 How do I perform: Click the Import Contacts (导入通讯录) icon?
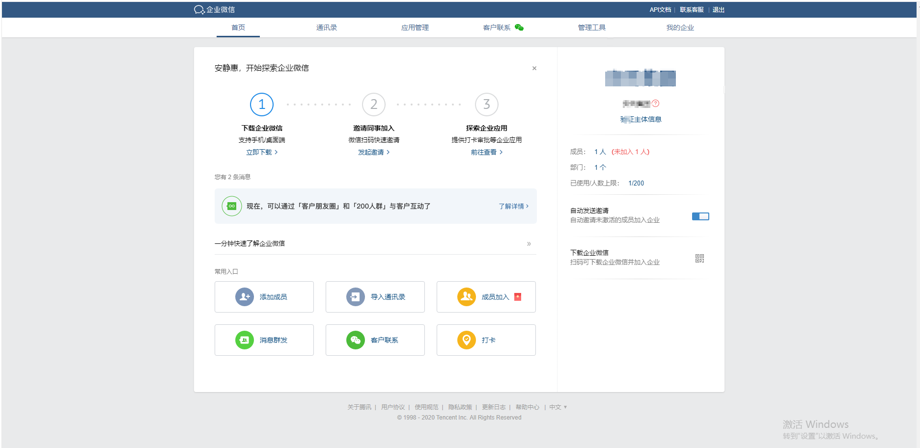click(x=355, y=297)
